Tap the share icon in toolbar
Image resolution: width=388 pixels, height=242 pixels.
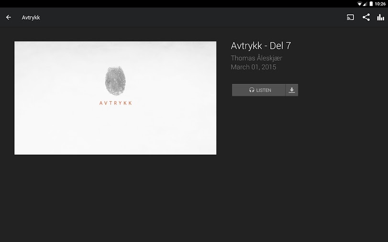pyautogui.click(x=366, y=17)
